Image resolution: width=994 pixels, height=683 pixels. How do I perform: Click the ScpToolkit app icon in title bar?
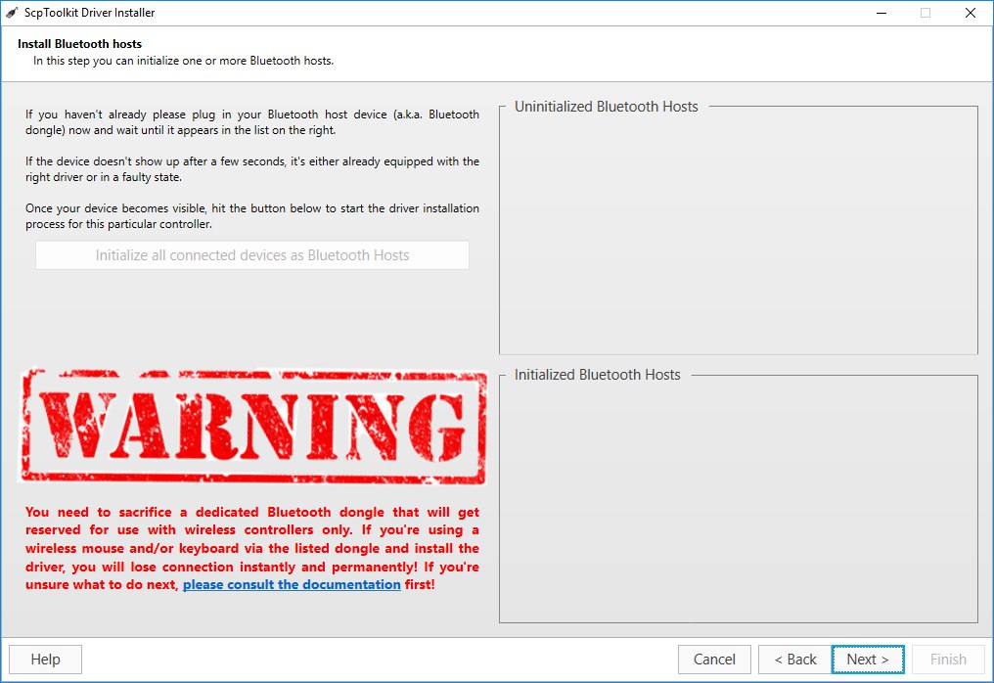click(12, 13)
